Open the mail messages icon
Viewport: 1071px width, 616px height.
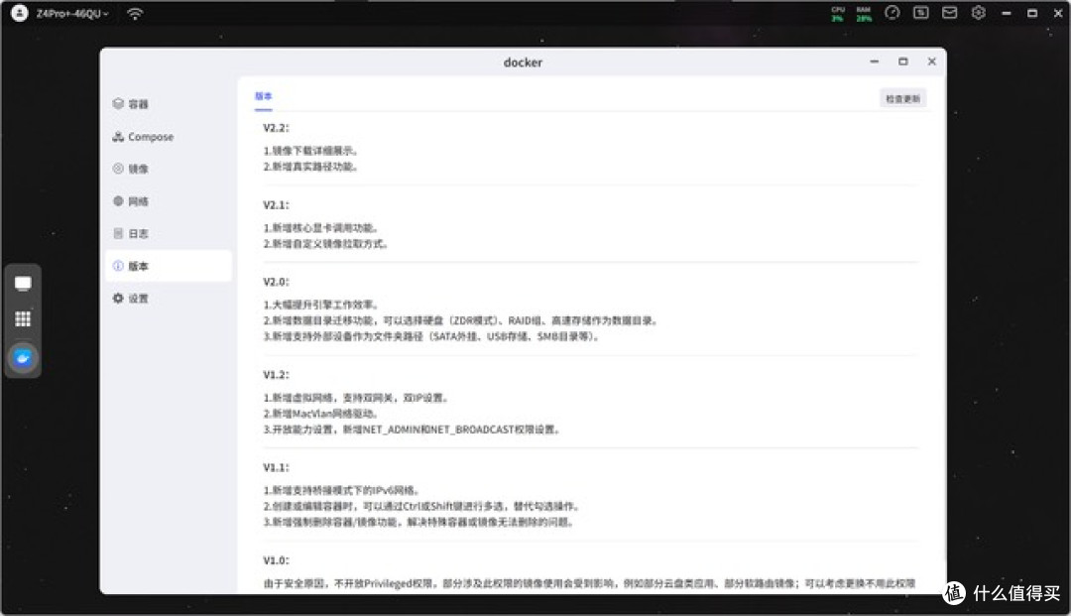(x=949, y=13)
